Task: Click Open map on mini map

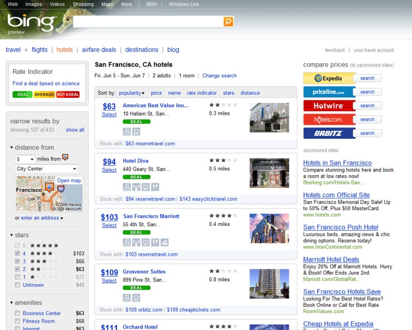Action: [x=69, y=181]
